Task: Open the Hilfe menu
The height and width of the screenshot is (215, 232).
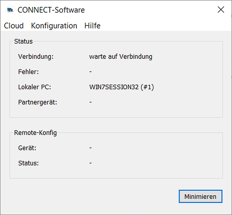Action: pyautogui.click(x=92, y=26)
